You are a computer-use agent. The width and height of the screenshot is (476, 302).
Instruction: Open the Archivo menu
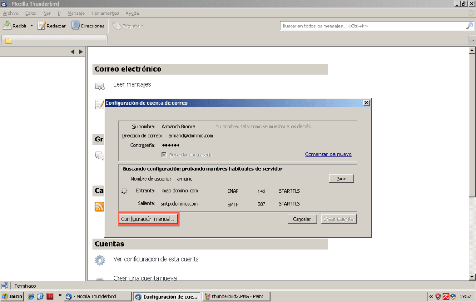(x=11, y=13)
